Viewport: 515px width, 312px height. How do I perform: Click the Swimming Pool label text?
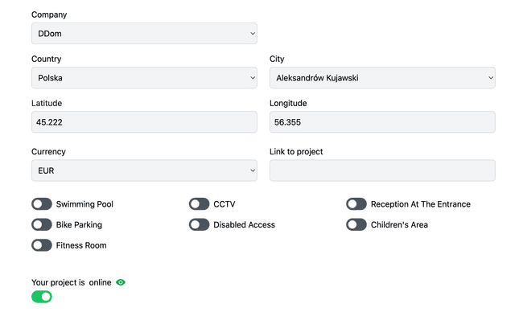click(x=84, y=204)
